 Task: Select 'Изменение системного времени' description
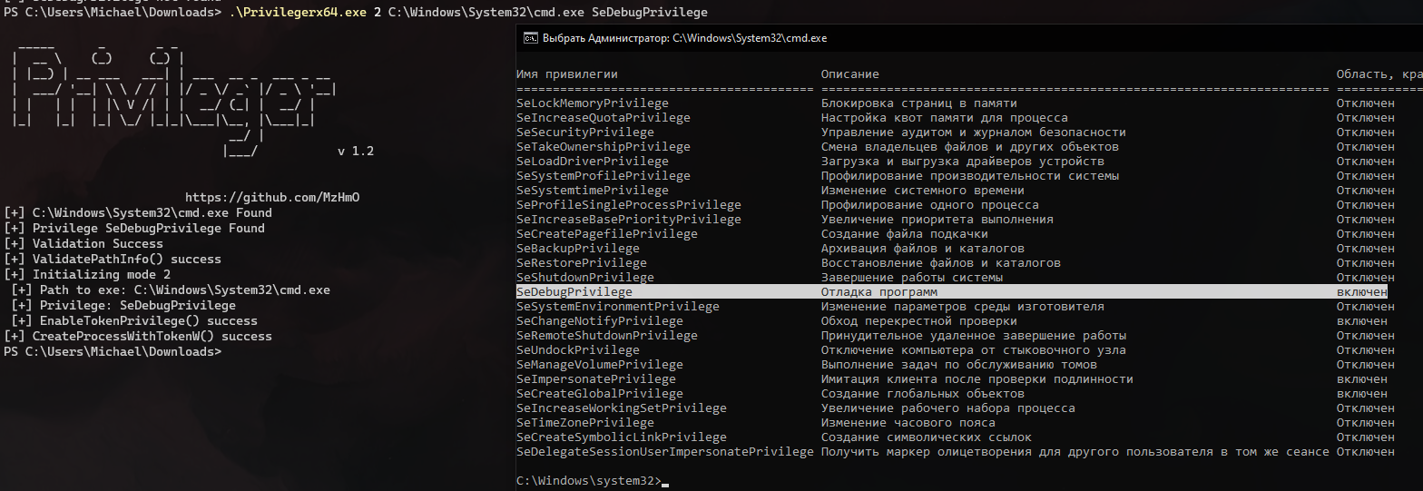tap(923, 191)
